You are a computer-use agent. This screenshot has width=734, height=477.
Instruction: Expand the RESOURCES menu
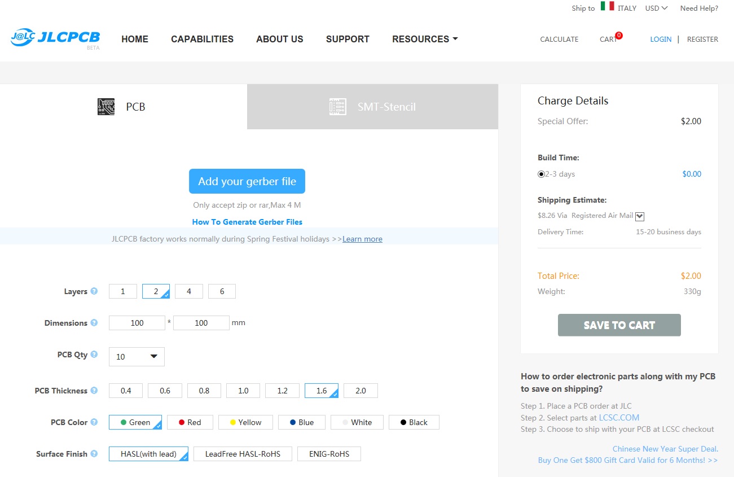[x=425, y=39]
